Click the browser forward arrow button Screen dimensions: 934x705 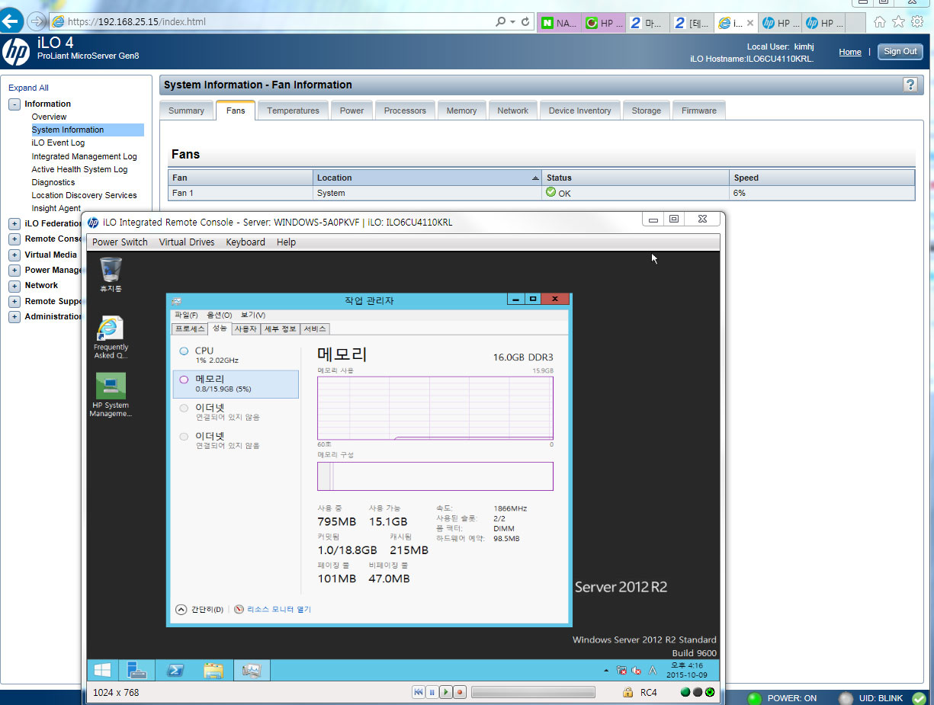[36, 21]
